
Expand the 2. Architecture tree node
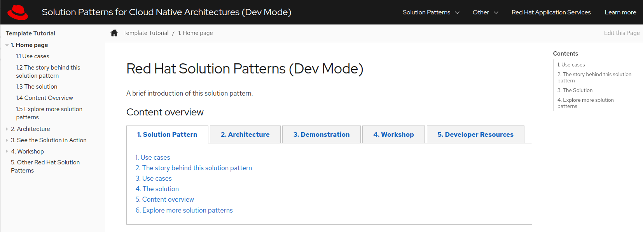[x=7, y=129]
